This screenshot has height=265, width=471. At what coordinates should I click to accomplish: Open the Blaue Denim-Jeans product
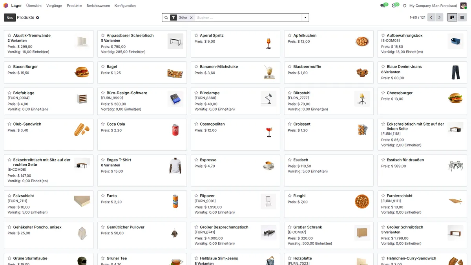tap(422, 72)
